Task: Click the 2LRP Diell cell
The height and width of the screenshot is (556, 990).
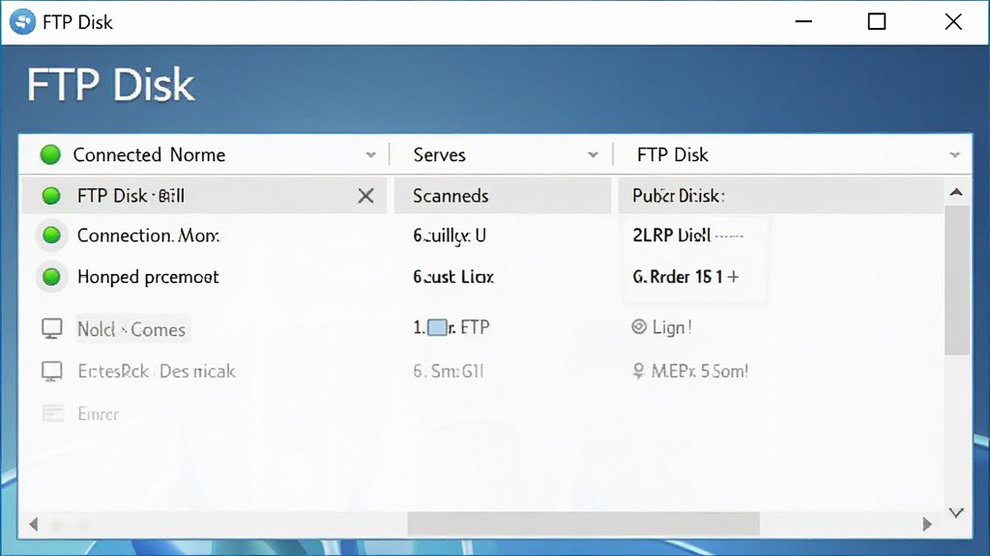Action: 688,236
